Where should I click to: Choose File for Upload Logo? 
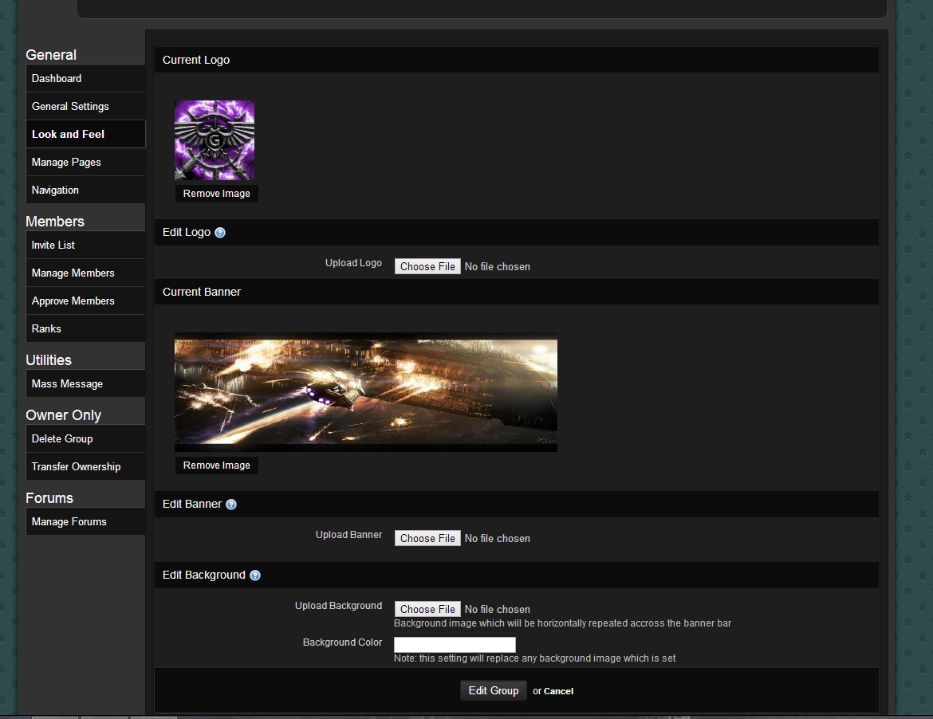click(x=427, y=266)
